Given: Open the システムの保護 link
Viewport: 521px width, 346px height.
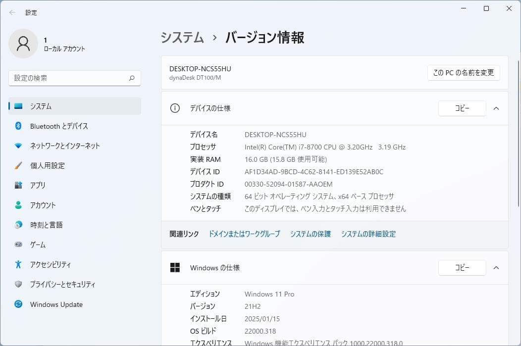Looking at the screenshot, I should click(x=310, y=234).
